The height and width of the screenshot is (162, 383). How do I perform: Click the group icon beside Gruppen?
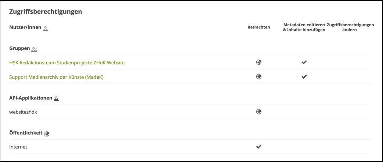(35, 49)
